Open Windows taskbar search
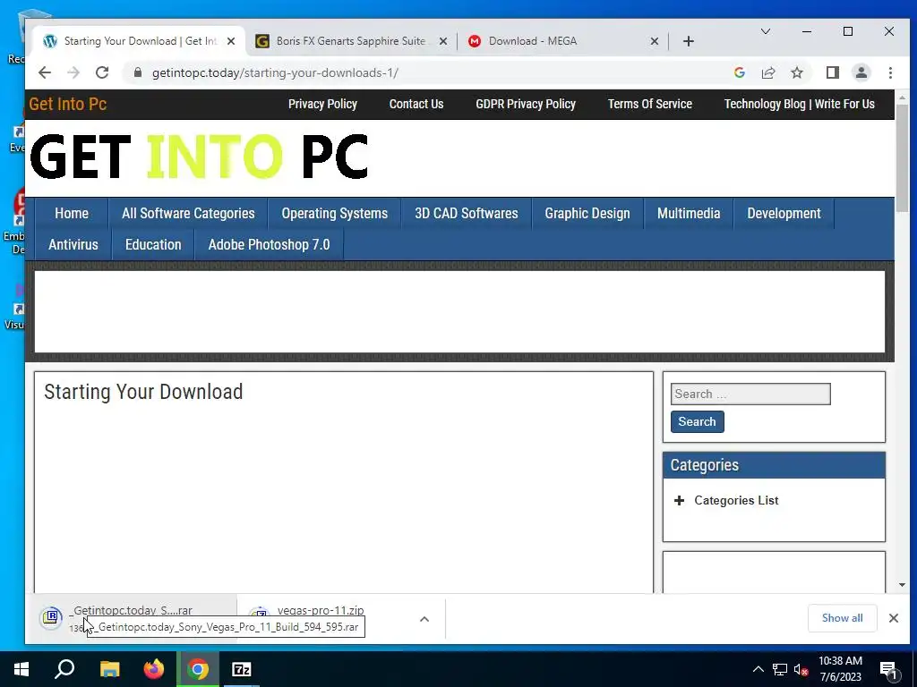Viewport: 917px width, 687px height. click(64, 669)
